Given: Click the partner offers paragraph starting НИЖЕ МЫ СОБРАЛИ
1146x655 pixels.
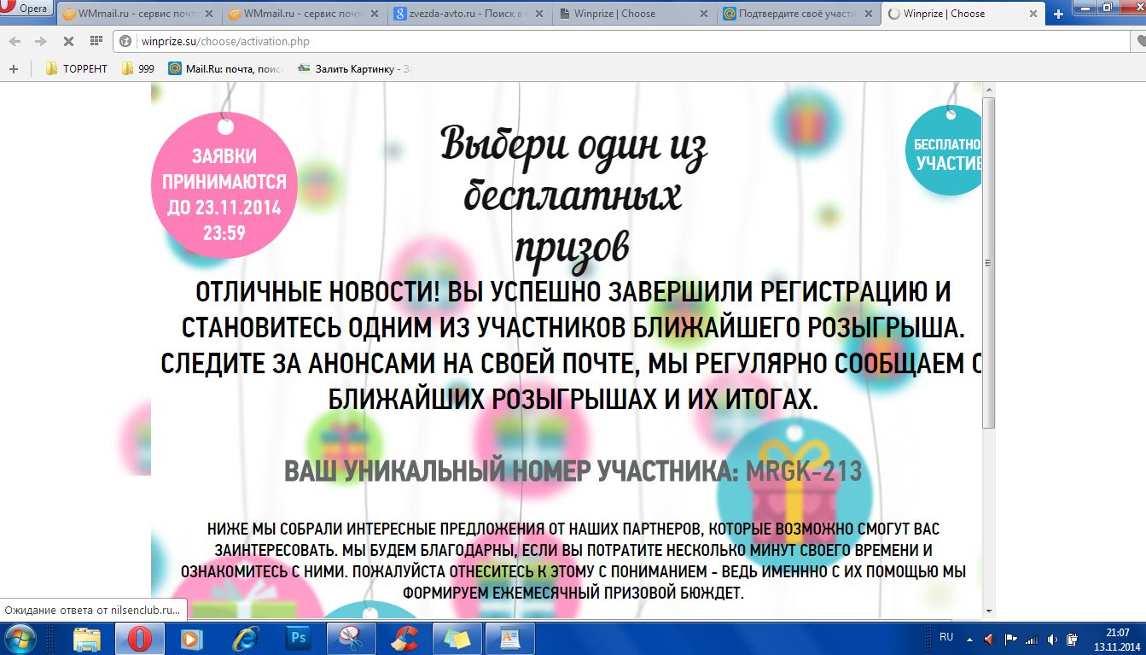Looking at the screenshot, I should point(573,560).
